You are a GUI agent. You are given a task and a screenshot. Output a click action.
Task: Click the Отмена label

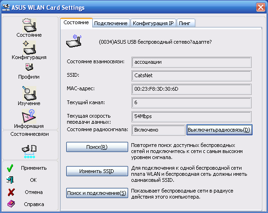tap(34, 192)
